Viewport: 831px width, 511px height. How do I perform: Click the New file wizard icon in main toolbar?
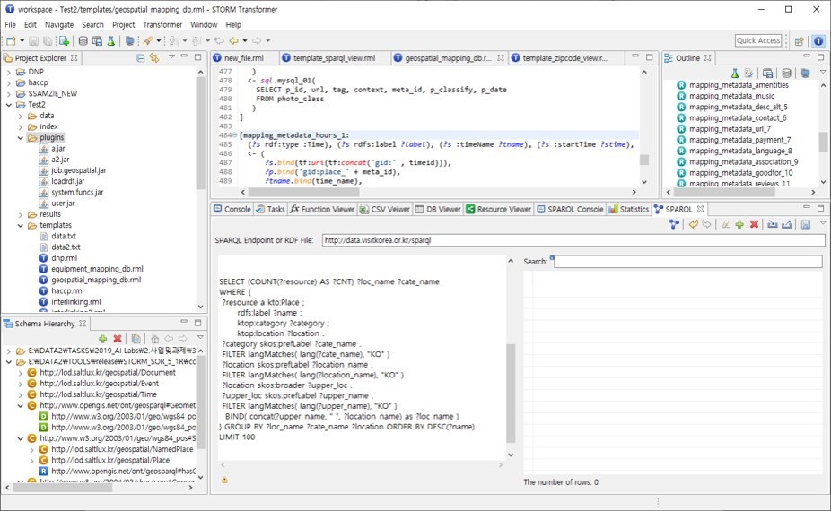[x=11, y=40]
